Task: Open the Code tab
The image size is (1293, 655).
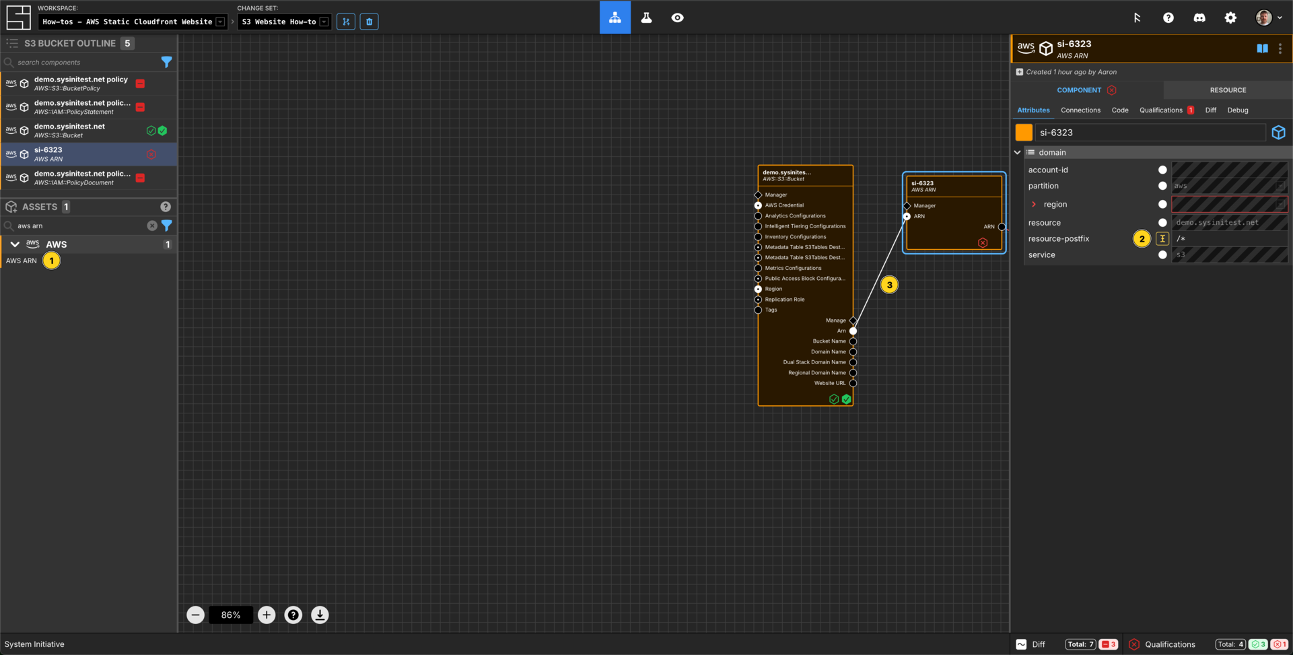Action: tap(1119, 110)
